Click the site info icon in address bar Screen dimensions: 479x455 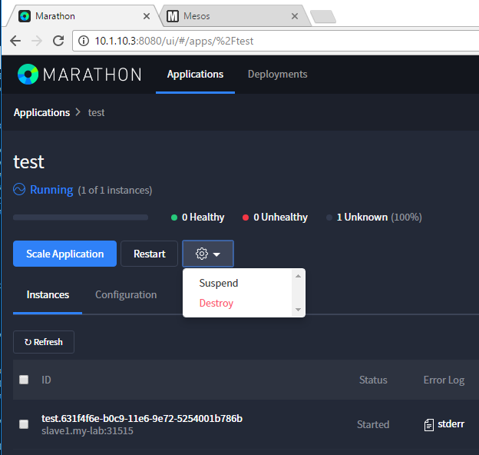pos(84,41)
